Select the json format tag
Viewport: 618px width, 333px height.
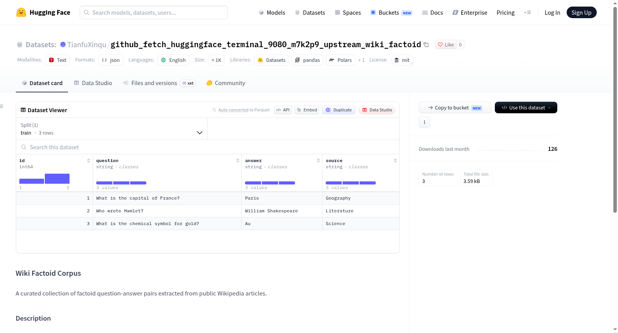click(111, 60)
